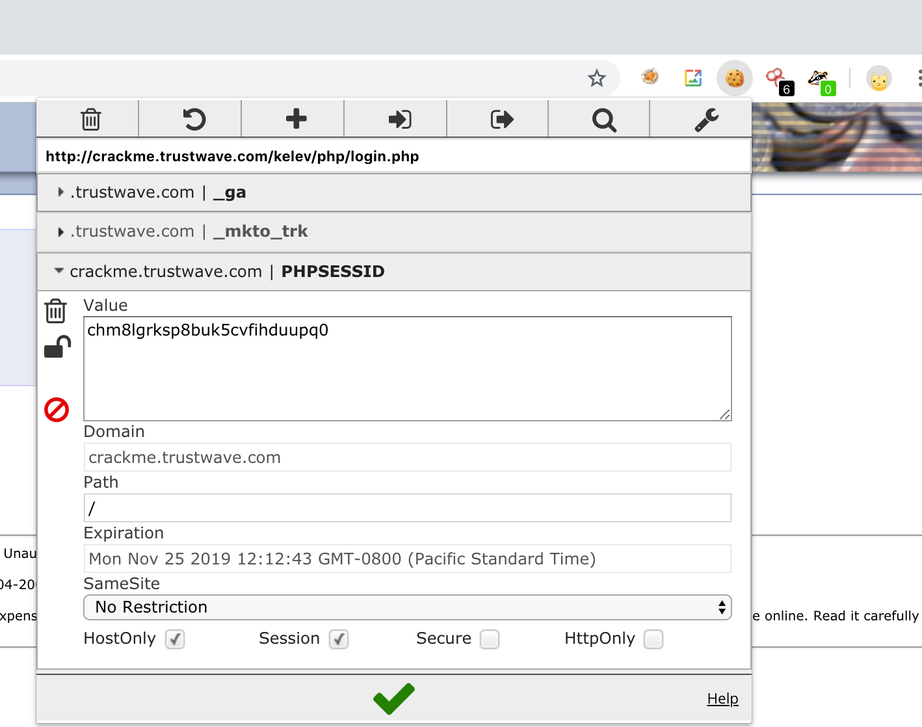The image size is (922, 727).
Task: Click the 'SameSite' label
Action: [122, 583]
